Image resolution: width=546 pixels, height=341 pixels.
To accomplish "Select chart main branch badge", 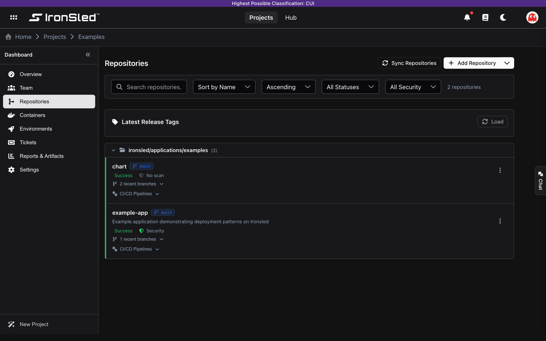I will click(142, 166).
